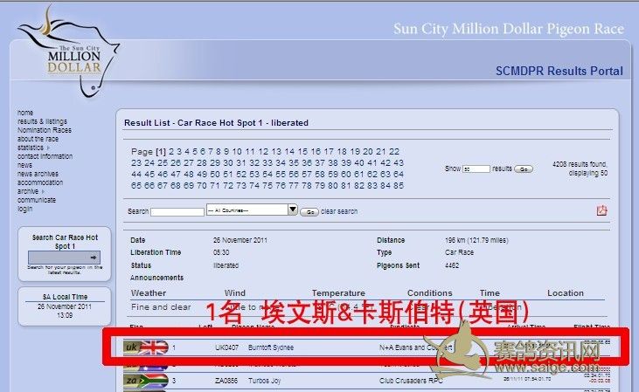Click pigeon name Burntoft Sydnee

(x=271, y=347)
